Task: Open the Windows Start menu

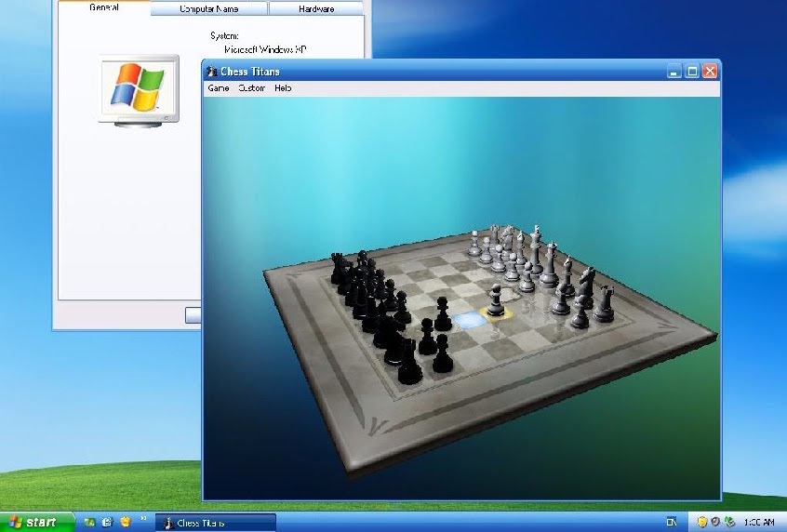Action: [x=36, y=522]
